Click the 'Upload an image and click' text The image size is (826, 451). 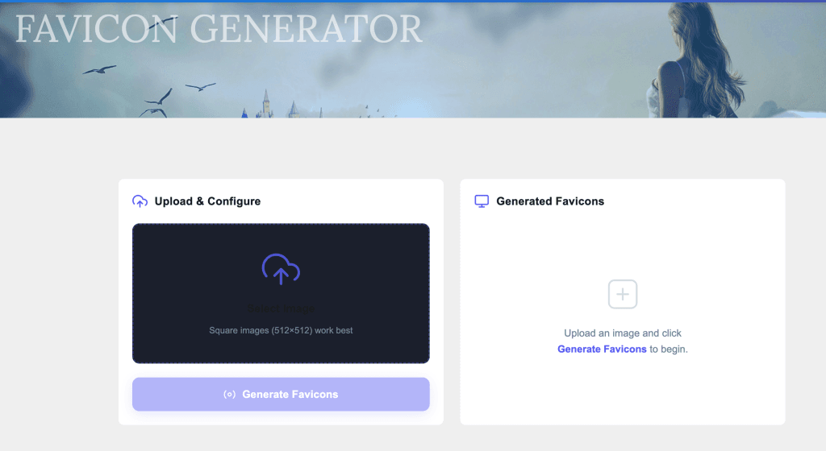(623, 333)
